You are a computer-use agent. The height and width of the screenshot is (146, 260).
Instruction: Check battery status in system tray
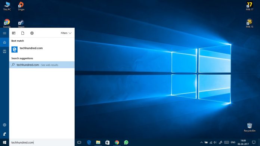[206, 142]
